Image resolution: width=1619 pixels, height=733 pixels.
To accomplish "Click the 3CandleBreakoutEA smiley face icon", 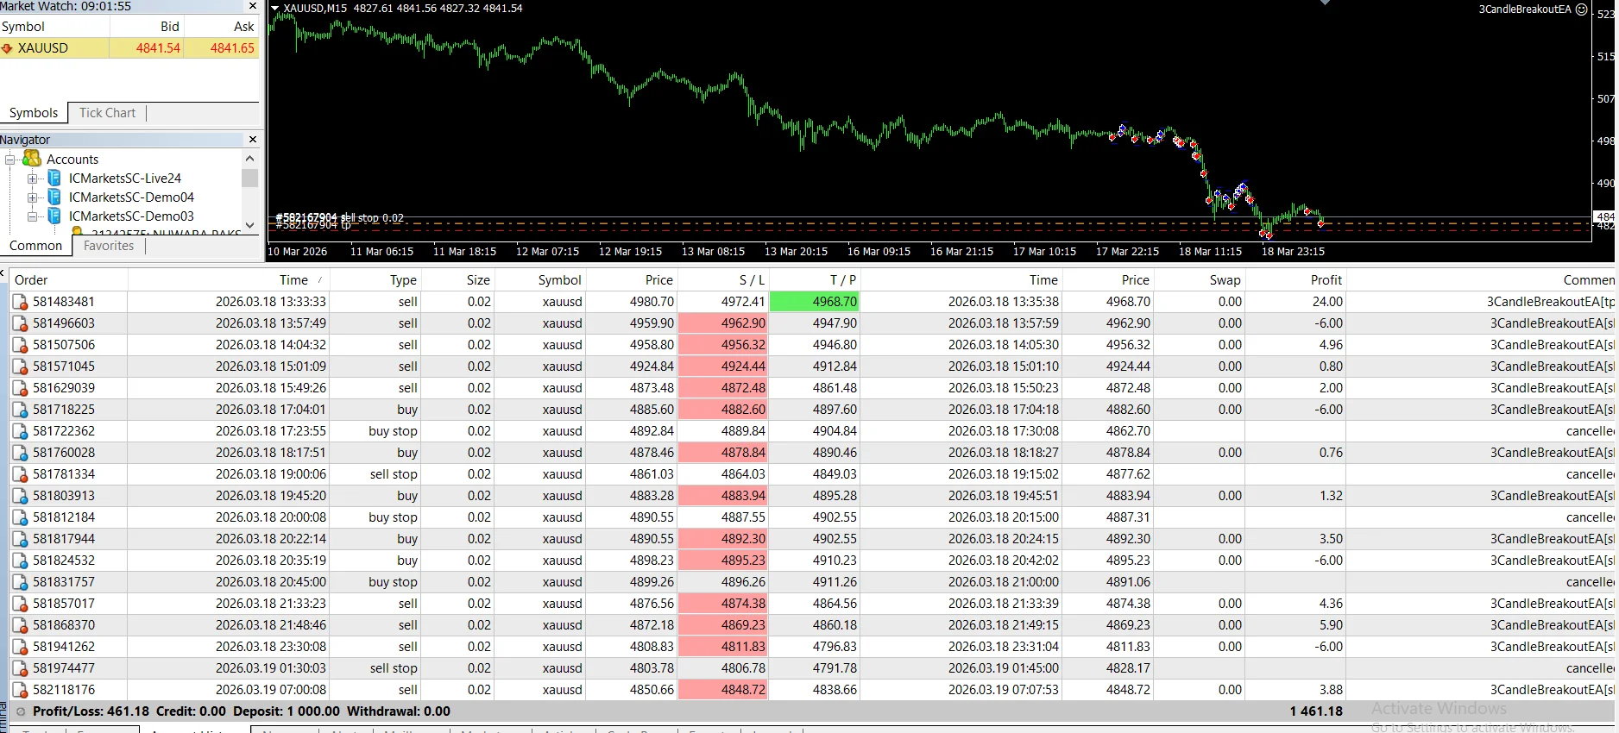I will [1581, 9].
